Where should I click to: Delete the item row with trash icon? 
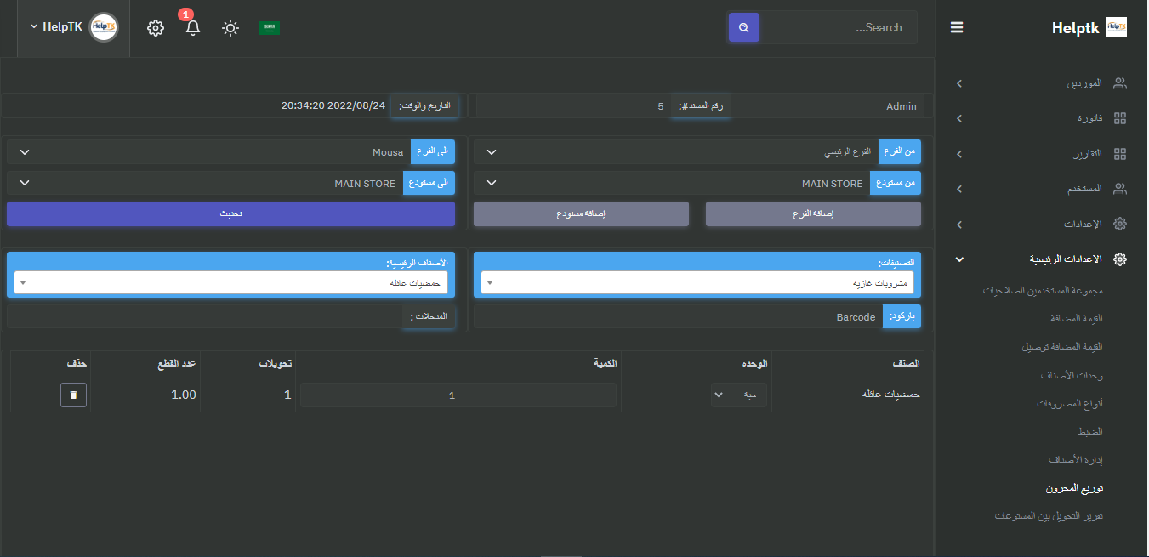click(73, 395)
